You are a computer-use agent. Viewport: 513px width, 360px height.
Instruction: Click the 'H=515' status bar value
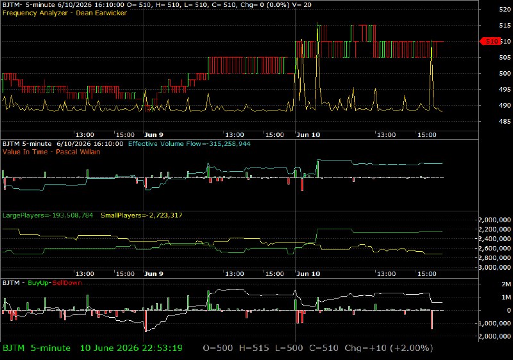tap(254, 348)
